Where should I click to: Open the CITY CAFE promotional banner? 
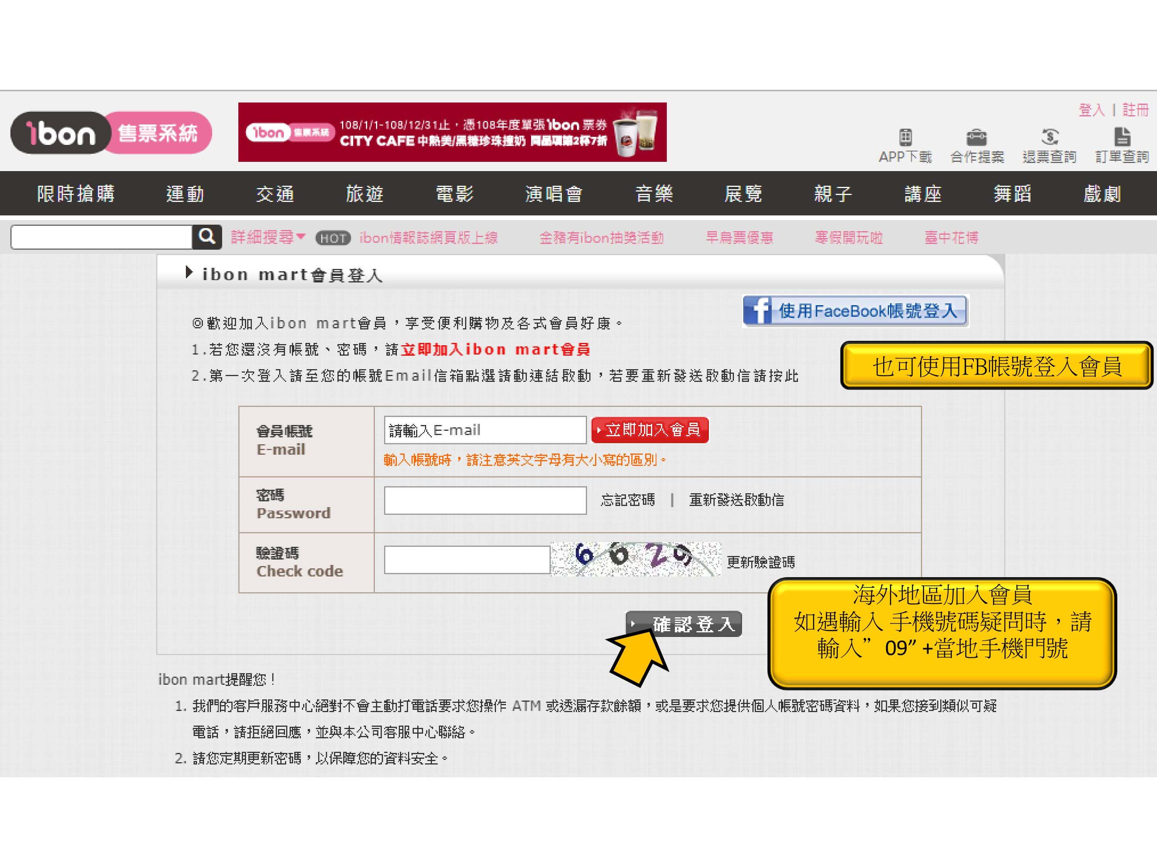[452, 132]
